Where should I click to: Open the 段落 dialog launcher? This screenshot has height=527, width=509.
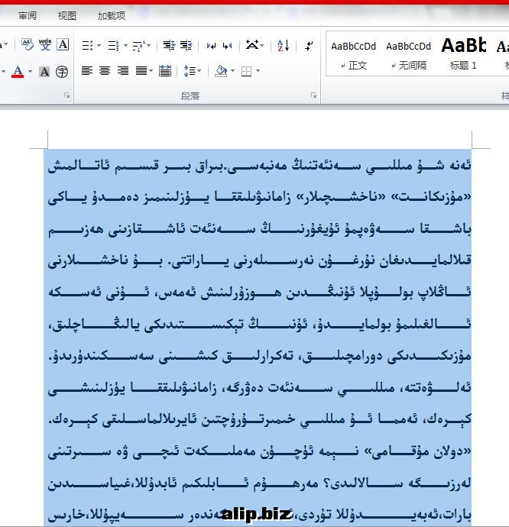(x=314, y=95)
